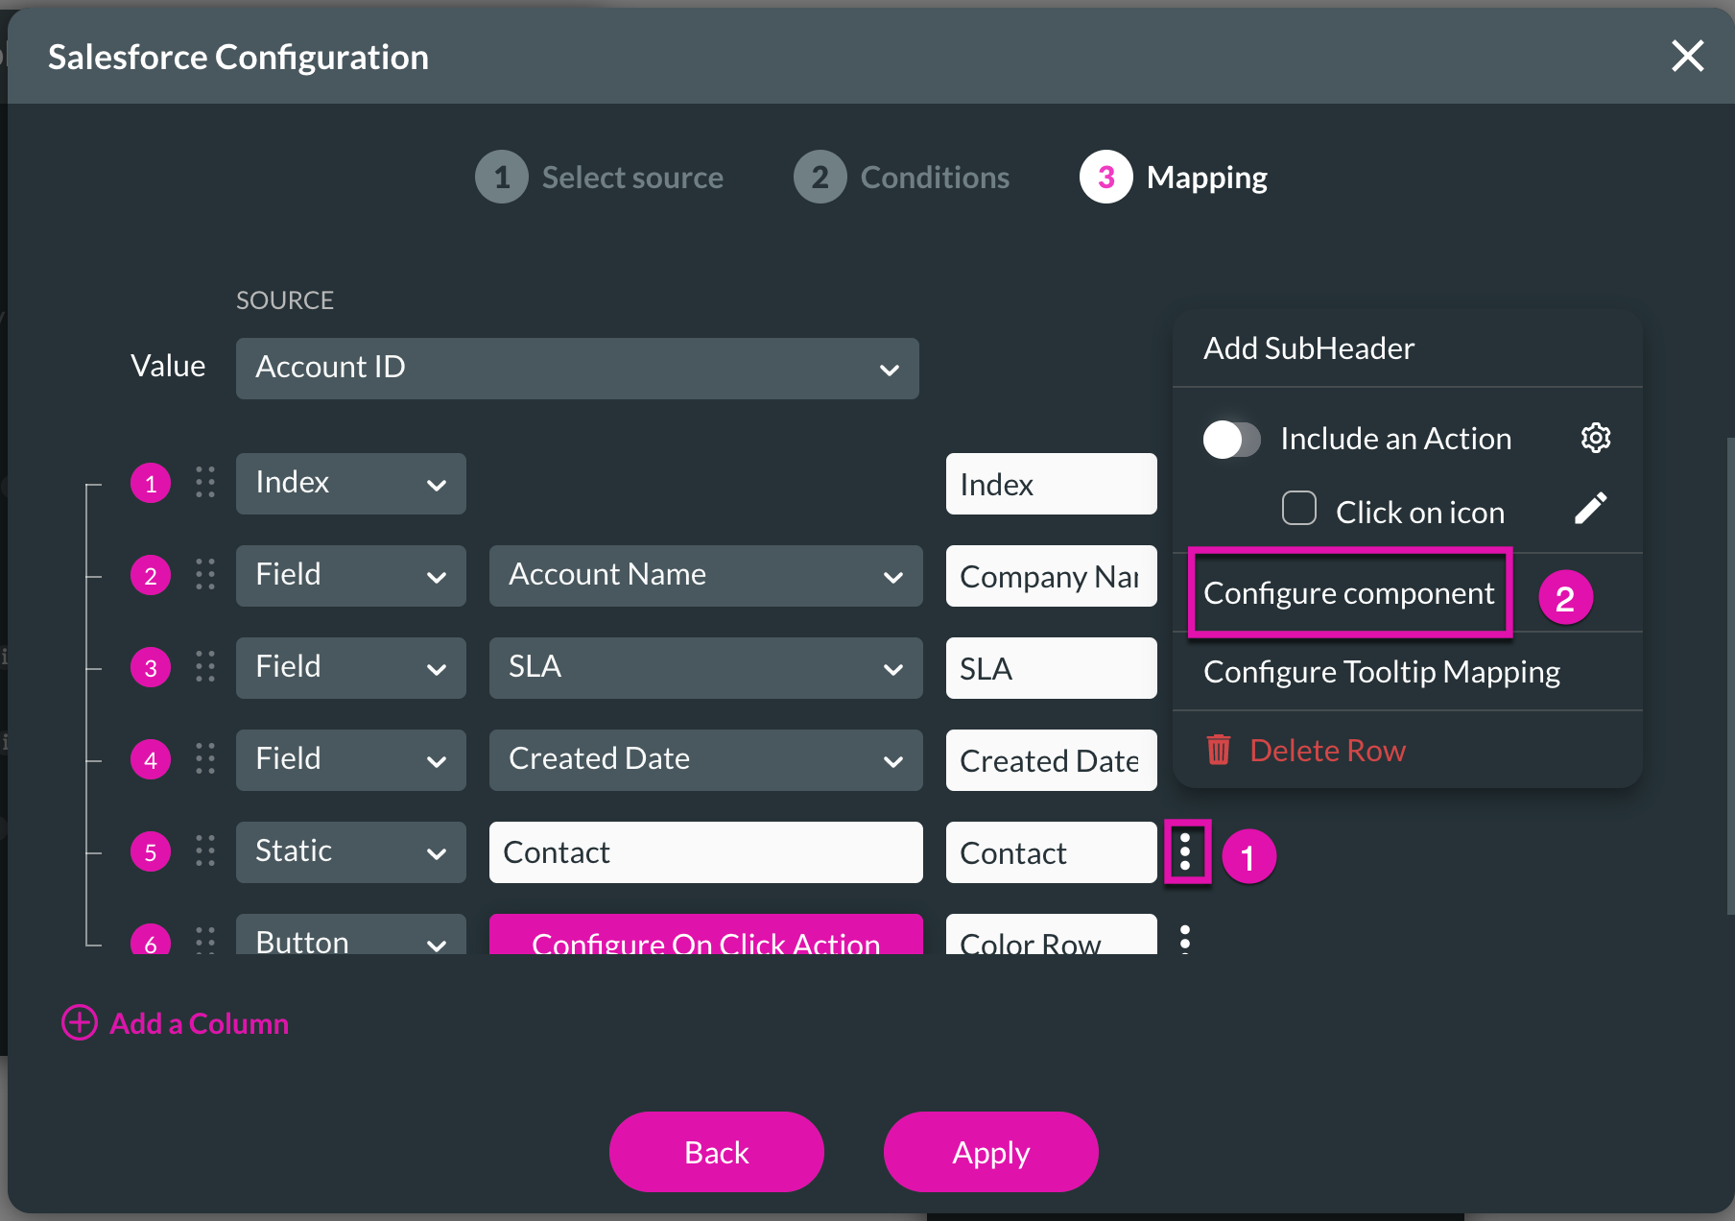Open the Index type dropdown in row 1
The height and width of the screenshot is (1221, 1735).
351,484
